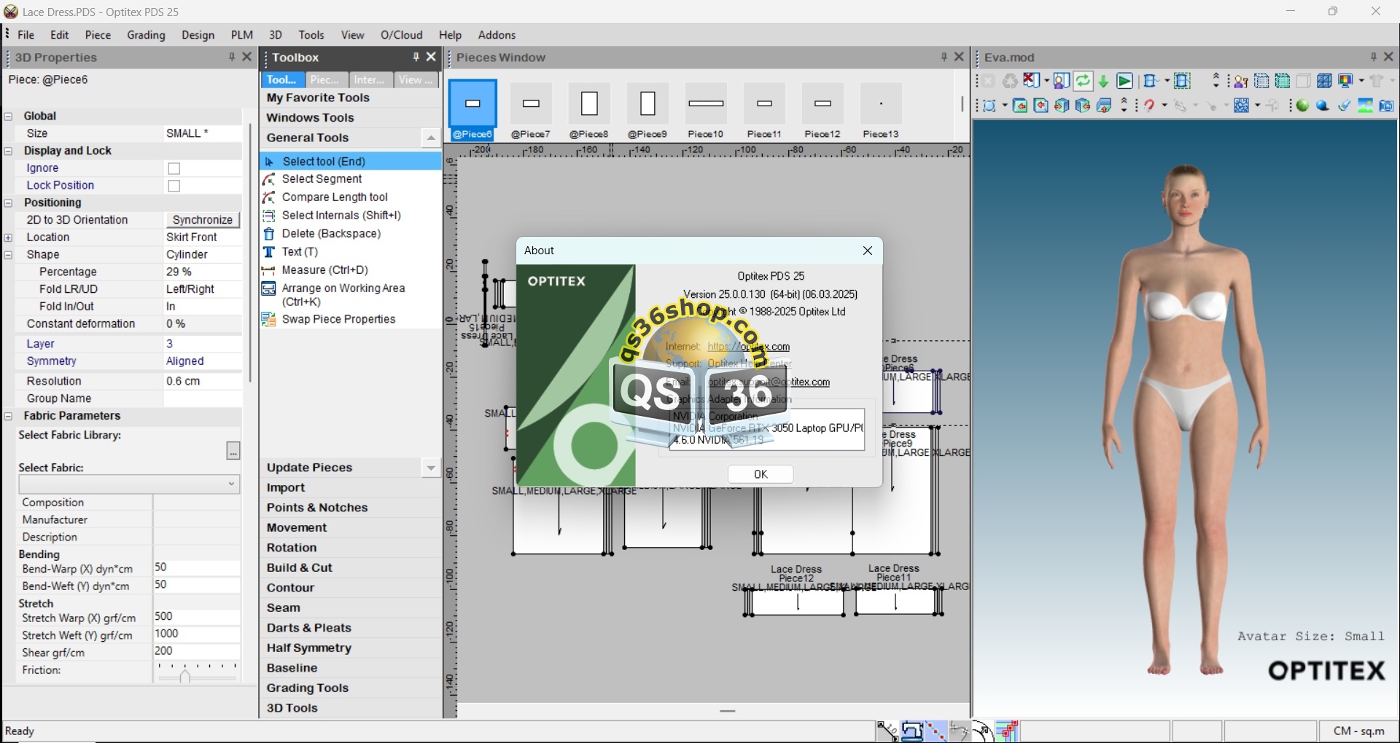
Task: Click the four-pane view icon in Eva.mod
Action: coord(1324,81)
